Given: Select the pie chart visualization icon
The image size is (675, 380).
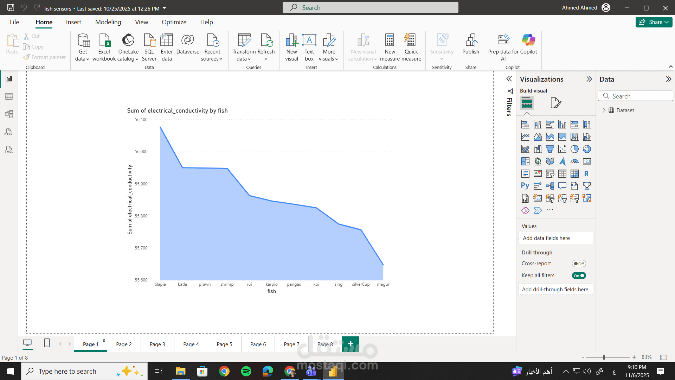Looking at the screenshot, I should 574,149.
